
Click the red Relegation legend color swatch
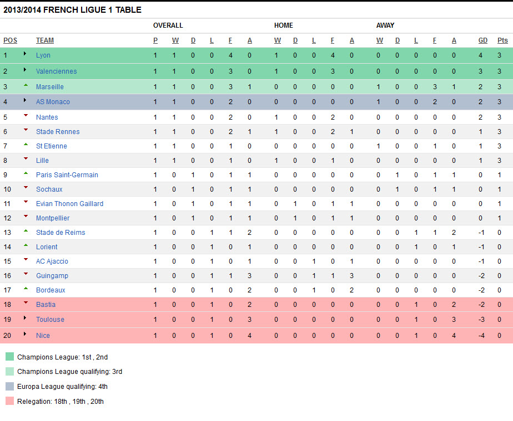click(x=9, y=401)
